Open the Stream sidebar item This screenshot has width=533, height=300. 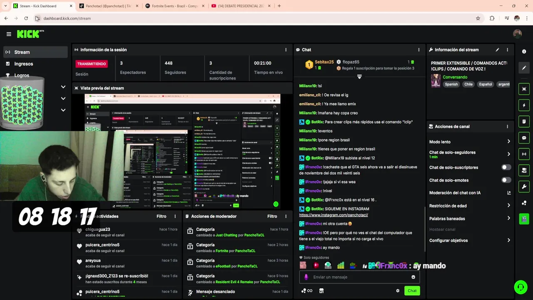[35, 52]
